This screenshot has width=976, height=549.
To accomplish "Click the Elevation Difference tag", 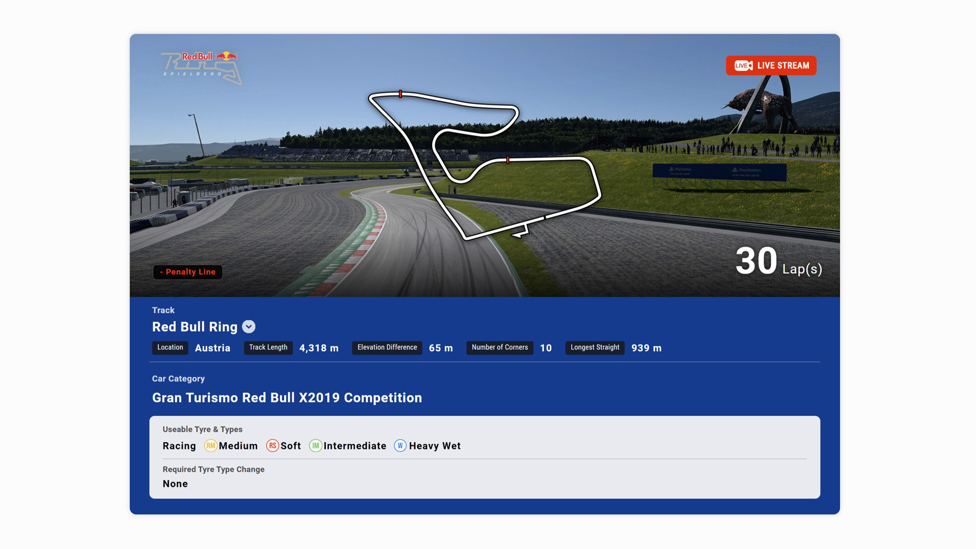I will [387, 348].
